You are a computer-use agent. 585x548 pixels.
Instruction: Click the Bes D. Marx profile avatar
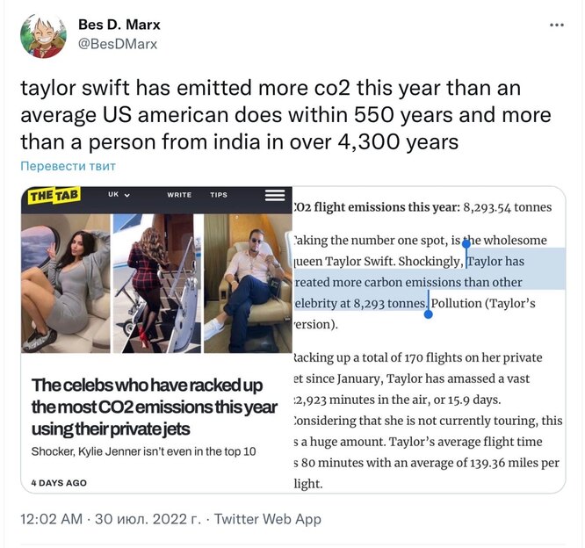tap(44, 36)
